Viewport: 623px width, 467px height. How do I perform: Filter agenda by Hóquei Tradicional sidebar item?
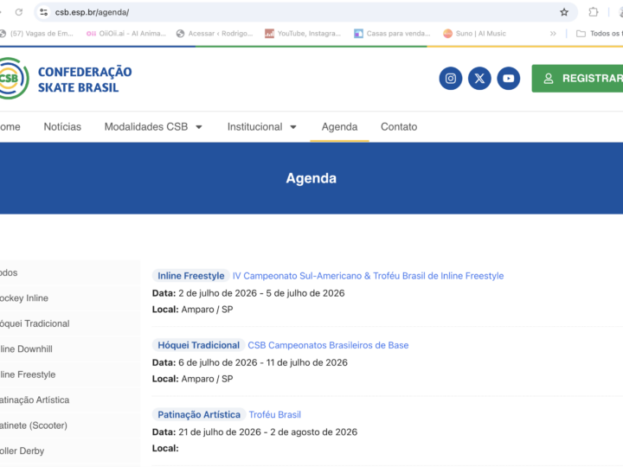70,323
